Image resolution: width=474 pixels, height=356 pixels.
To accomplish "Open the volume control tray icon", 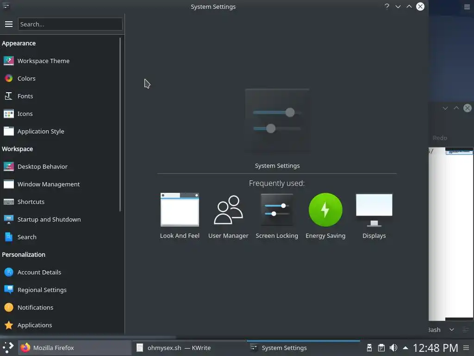I will pyautogui.click(x=393, y=348).
